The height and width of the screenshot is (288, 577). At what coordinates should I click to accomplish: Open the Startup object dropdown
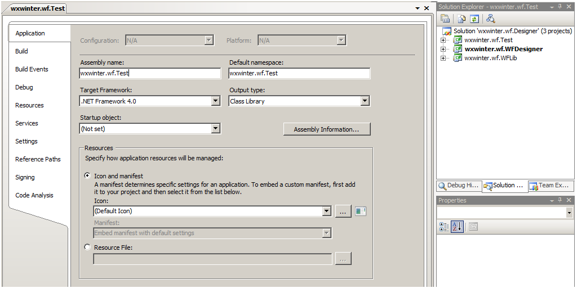coord(216,129)
